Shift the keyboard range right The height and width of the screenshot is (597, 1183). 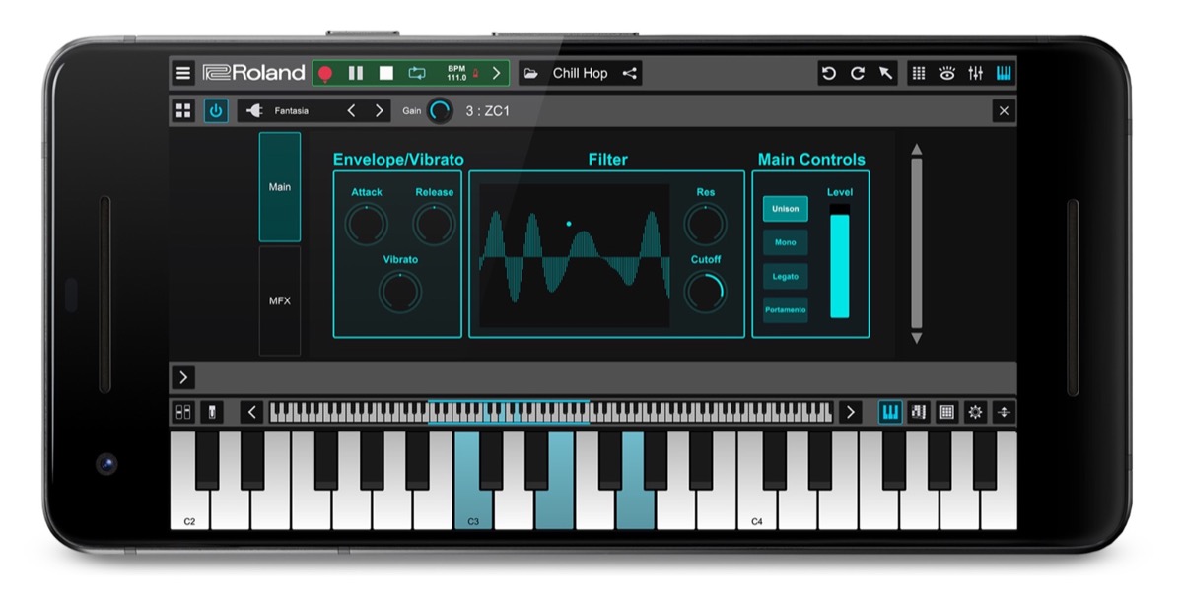click(x=850, y=412)
